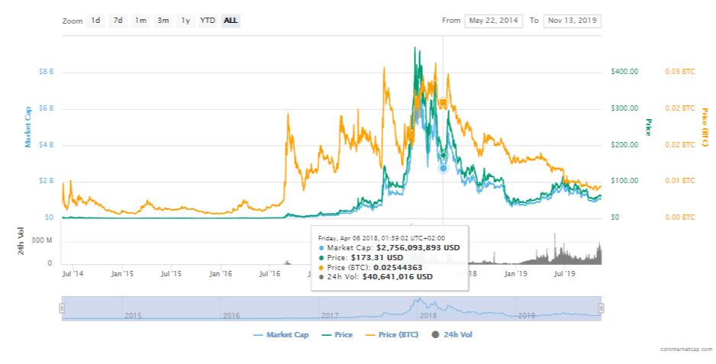The height and width of the screenshot is (364, 716).
Task: Open the coinmarketcap.com credit link
Action: click(x=685, y=349)
